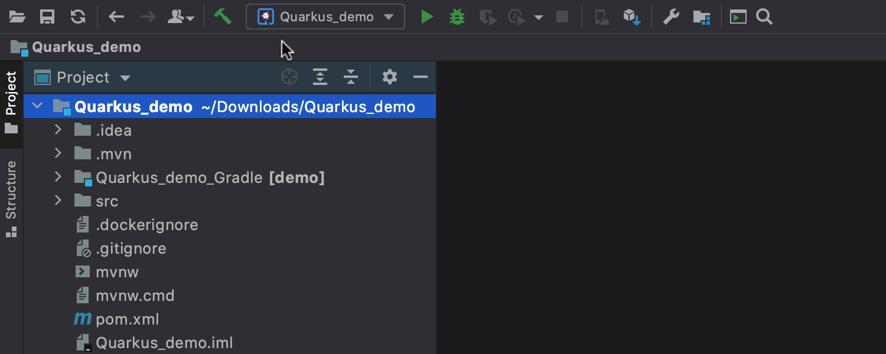Image resolution: width=886 pixels, height=354 pixels.
Task: Hide the Project panel with minus icon
Action: click(420, 77)
